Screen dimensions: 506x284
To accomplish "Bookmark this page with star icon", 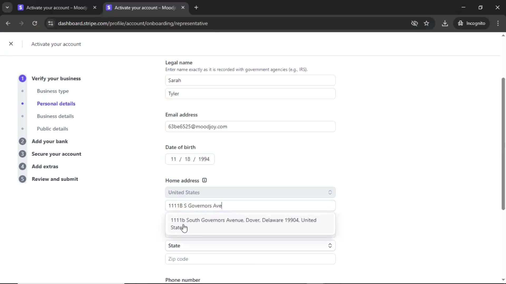I will pos(426,23).
